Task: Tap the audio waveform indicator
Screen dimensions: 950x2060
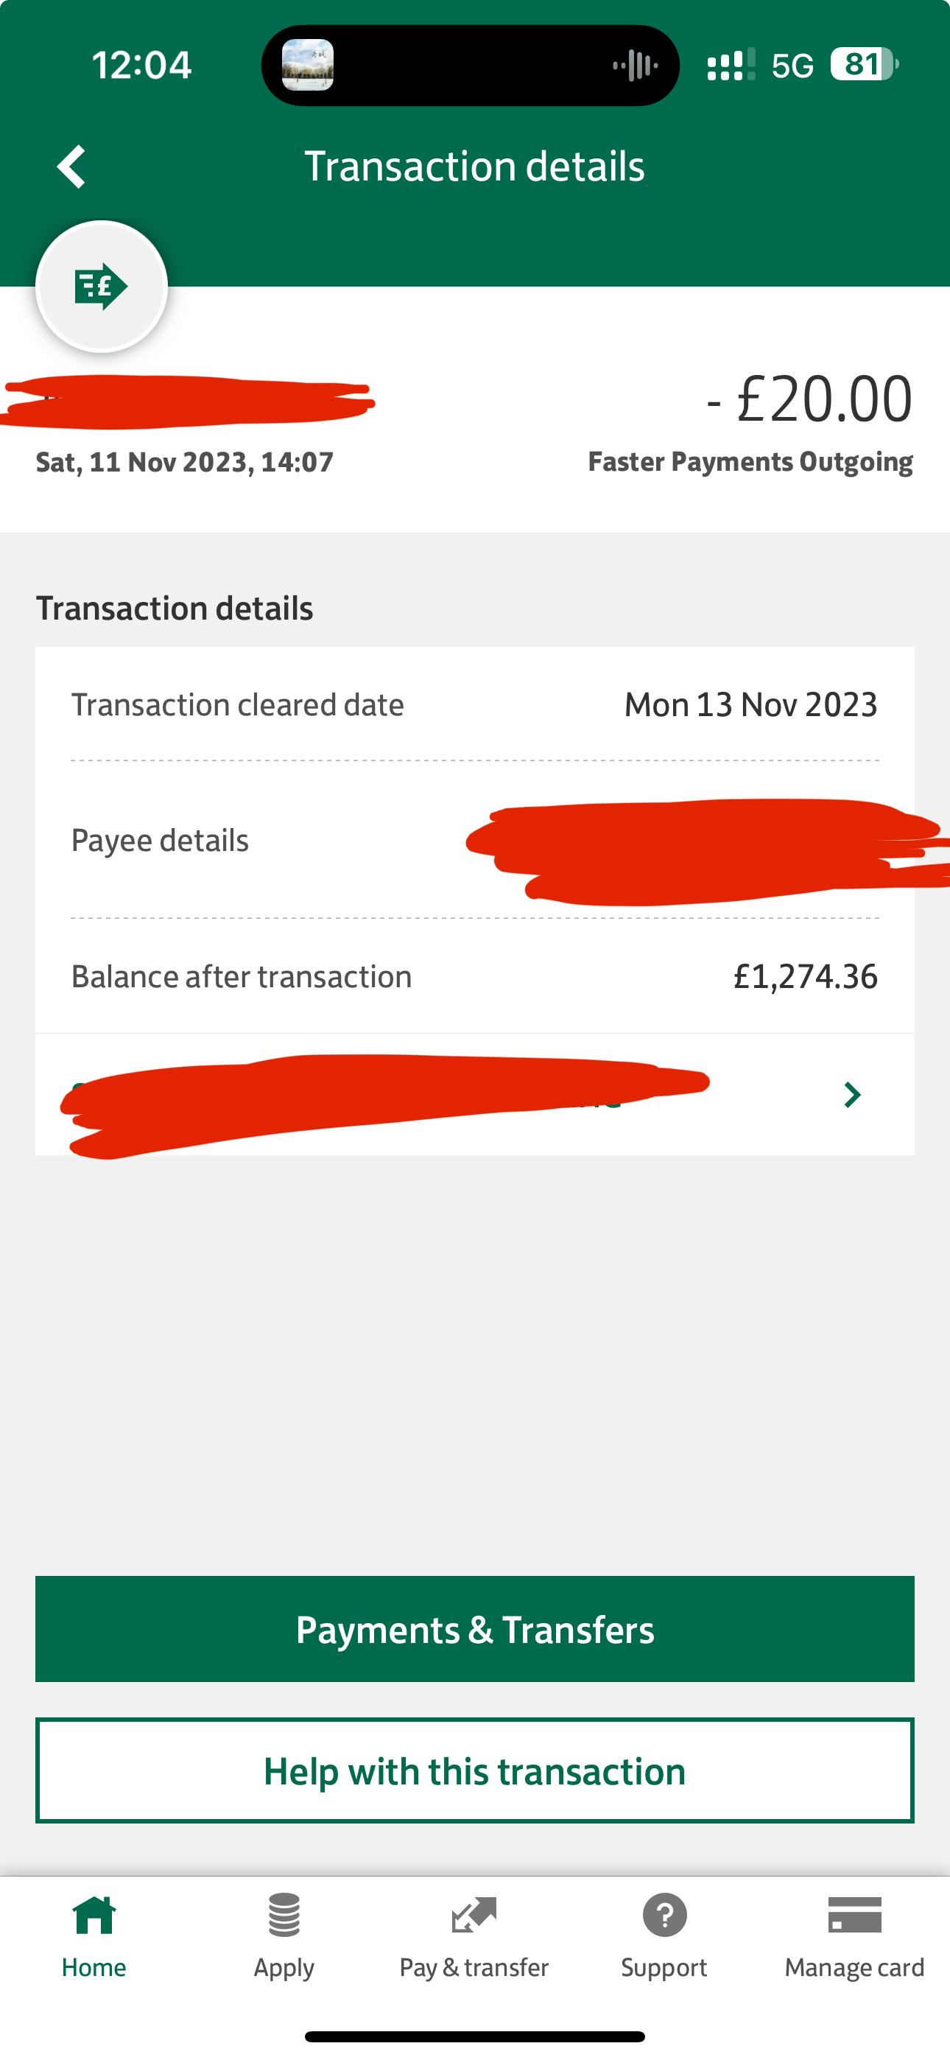Action: point(635,65)
